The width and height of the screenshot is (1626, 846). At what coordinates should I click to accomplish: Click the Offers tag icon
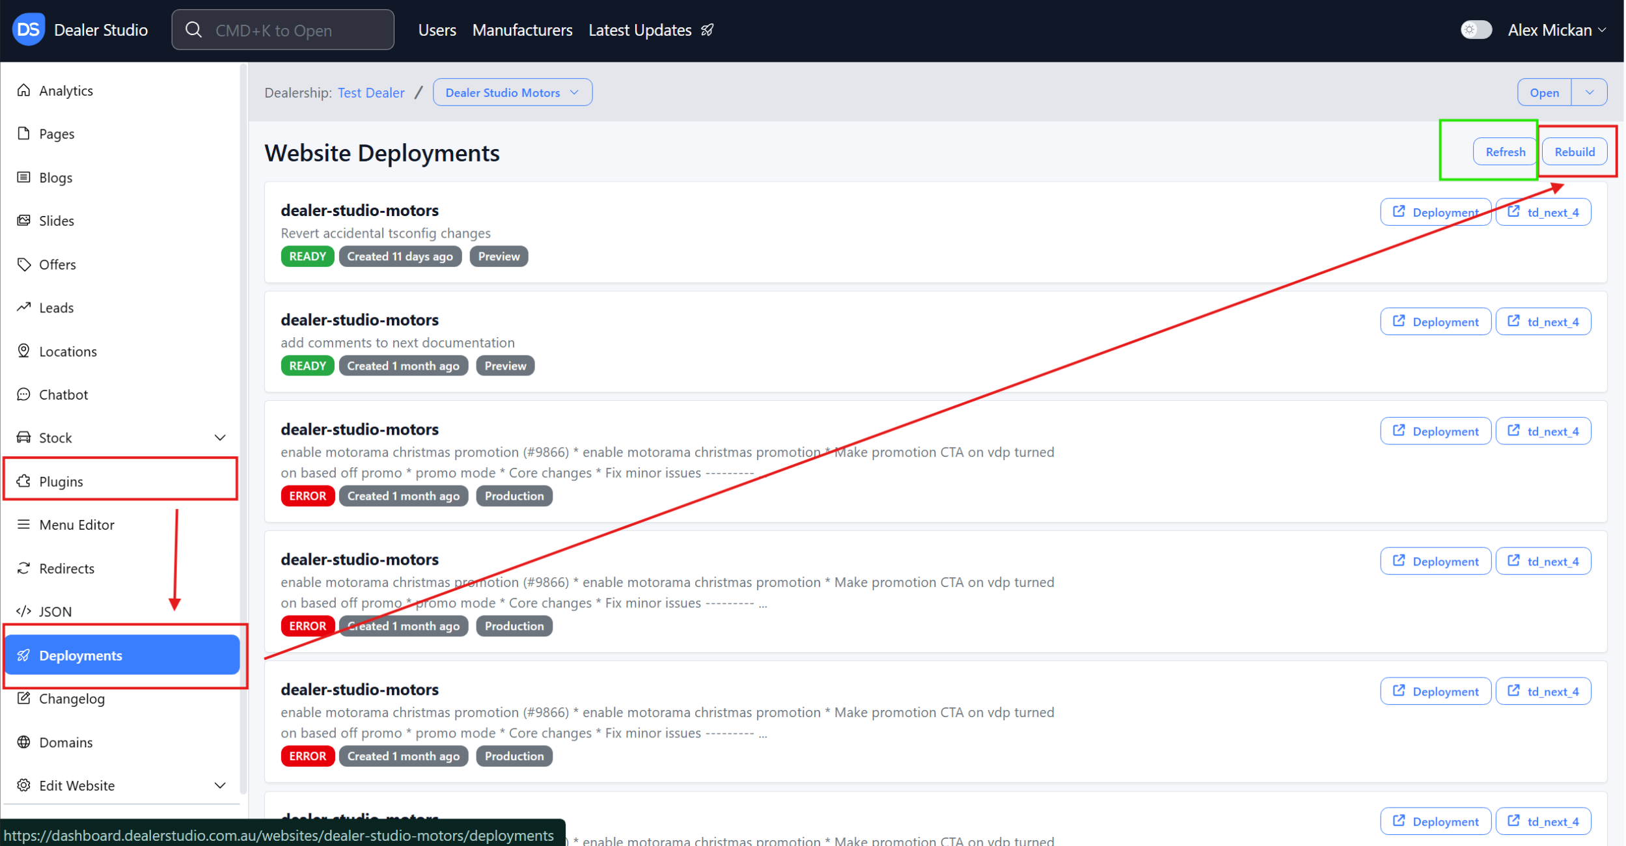[23, 264]
